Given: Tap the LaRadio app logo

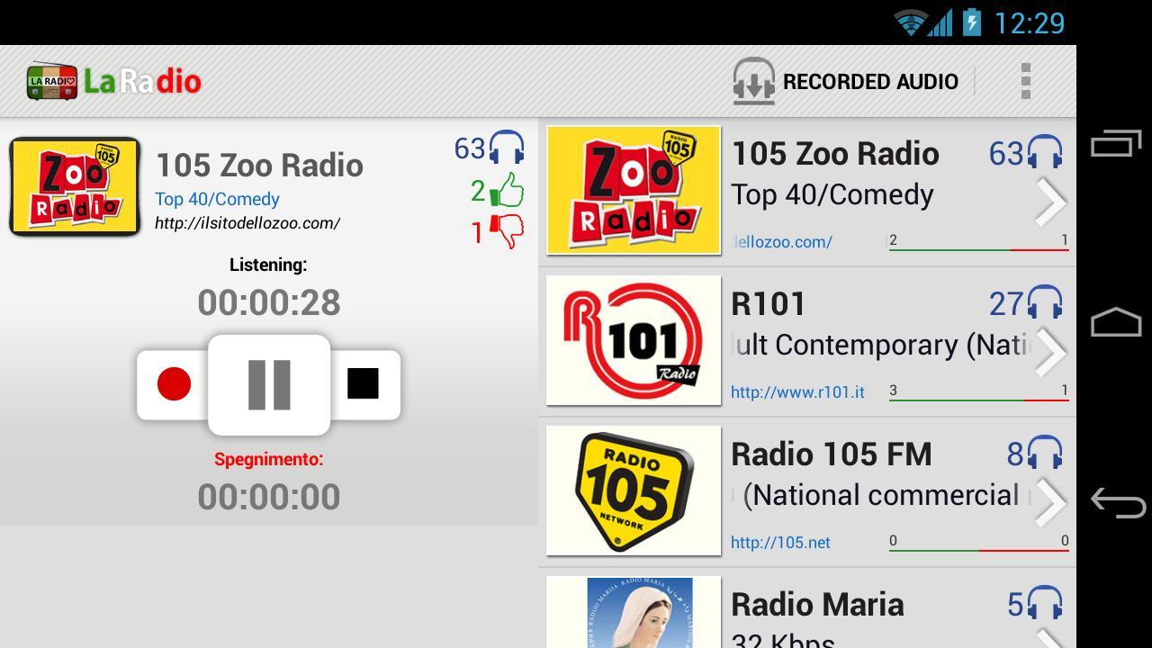Looking at the screenshot, I should pyautogui.click(x=113, y=82).
